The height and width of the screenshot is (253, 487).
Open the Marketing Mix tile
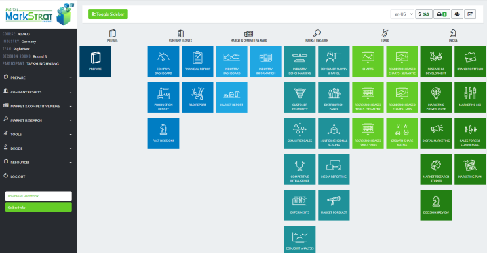point(470,97)
